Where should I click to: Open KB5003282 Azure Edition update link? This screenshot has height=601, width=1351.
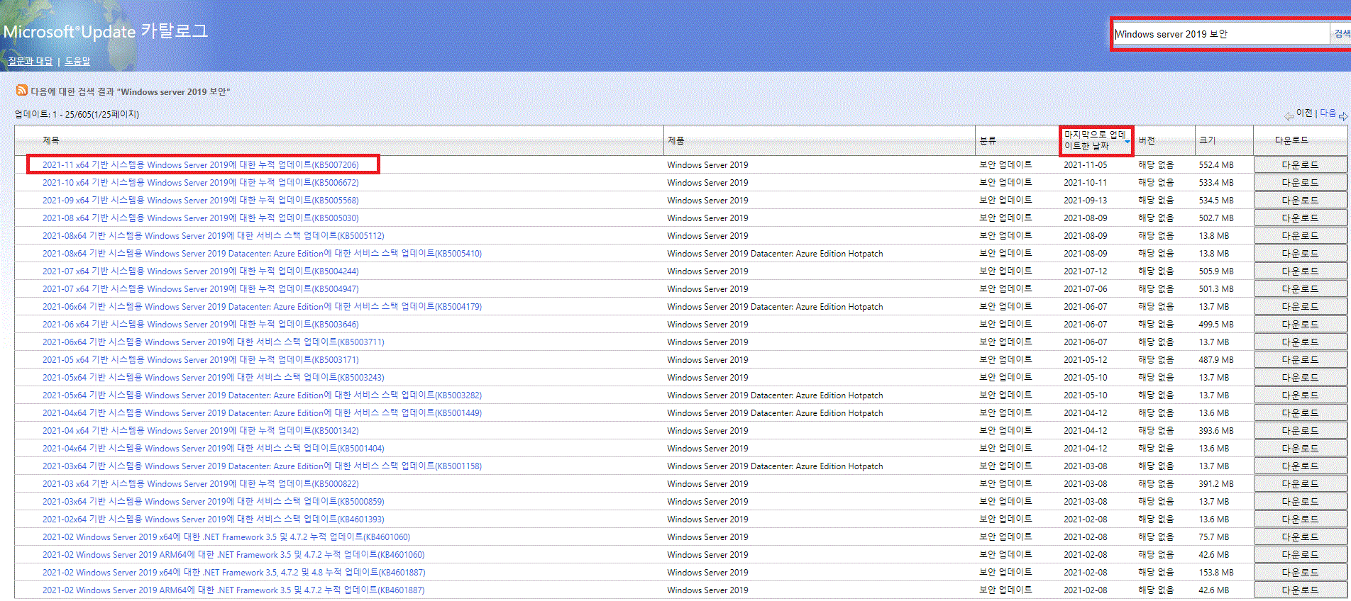coord(262,395)
